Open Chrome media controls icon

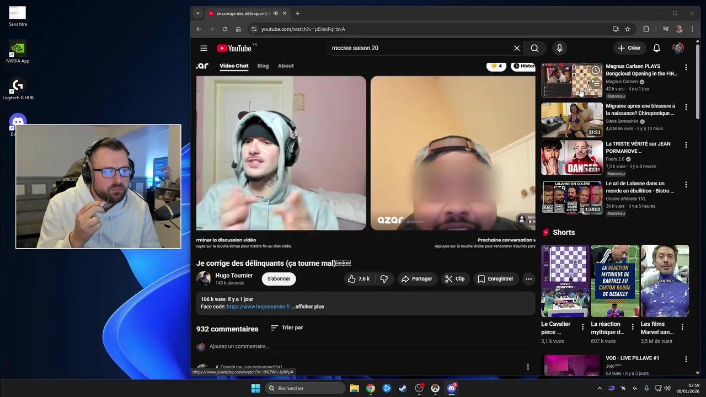(x=666, y=29)
